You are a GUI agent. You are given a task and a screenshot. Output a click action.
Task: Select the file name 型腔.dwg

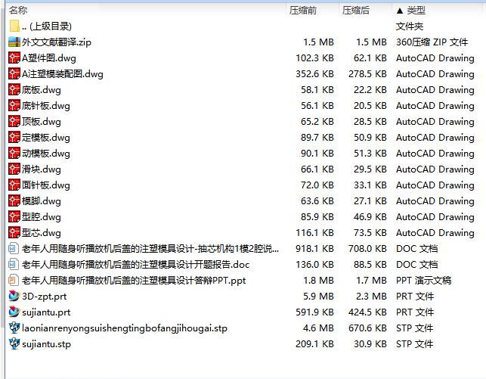click(x=42, y=217)
